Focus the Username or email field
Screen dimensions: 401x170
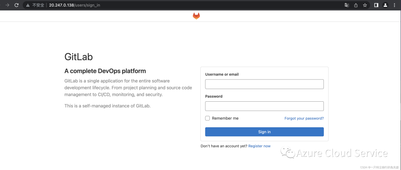click(x=264, y=84)
